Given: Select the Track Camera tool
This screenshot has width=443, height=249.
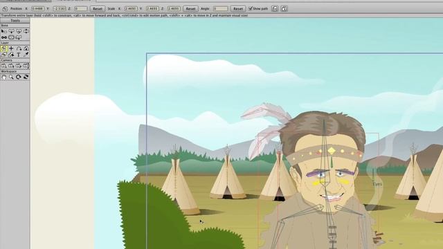Looking at the screenshot, I should tap(4, 66).
